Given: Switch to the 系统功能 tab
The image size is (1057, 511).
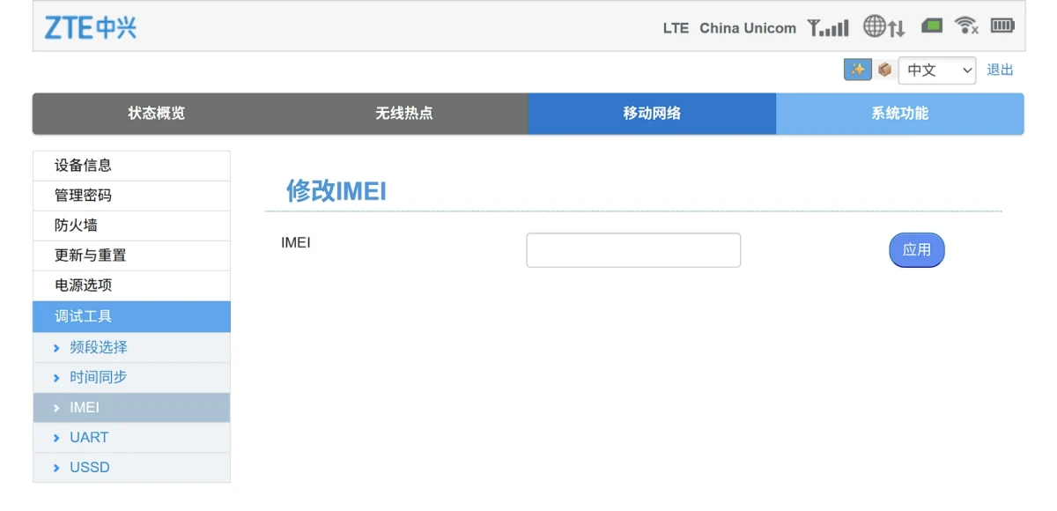Looking at the screenshot, I should point(900,114).
